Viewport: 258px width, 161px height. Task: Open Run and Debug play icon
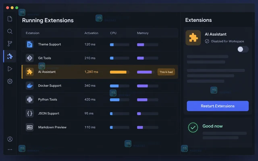[10, 69]
